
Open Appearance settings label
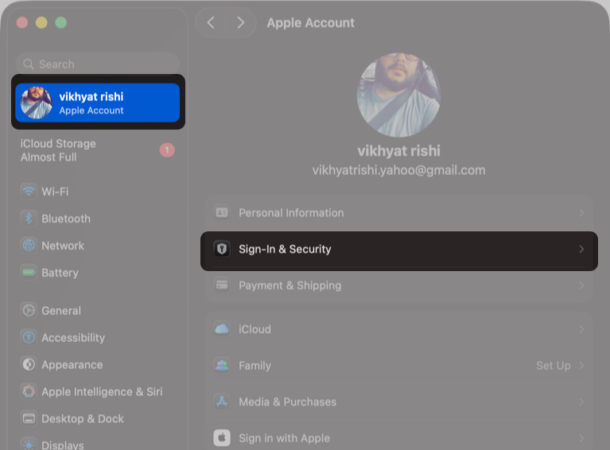click(72, 365)
